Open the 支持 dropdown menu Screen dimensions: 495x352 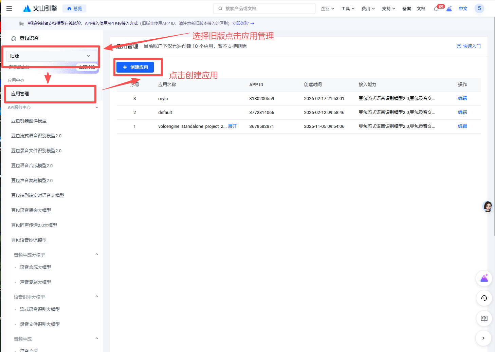(x=389, y=8)
